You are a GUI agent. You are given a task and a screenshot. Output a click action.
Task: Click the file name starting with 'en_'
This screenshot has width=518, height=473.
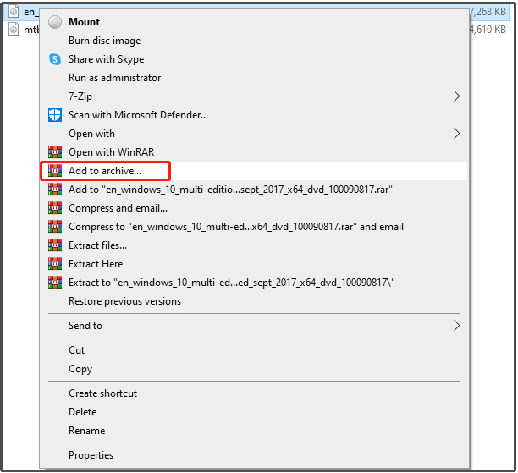(31, 12)
